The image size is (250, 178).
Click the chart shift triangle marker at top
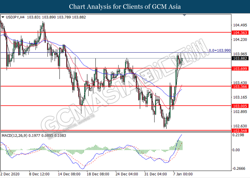click(185, 15)
